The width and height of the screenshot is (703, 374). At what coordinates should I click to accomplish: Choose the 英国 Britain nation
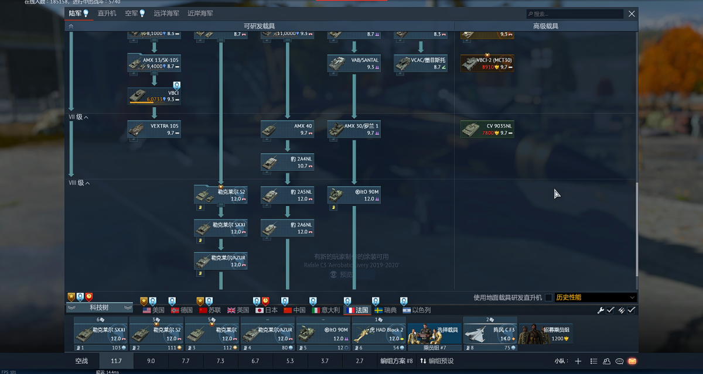(238, 310)
